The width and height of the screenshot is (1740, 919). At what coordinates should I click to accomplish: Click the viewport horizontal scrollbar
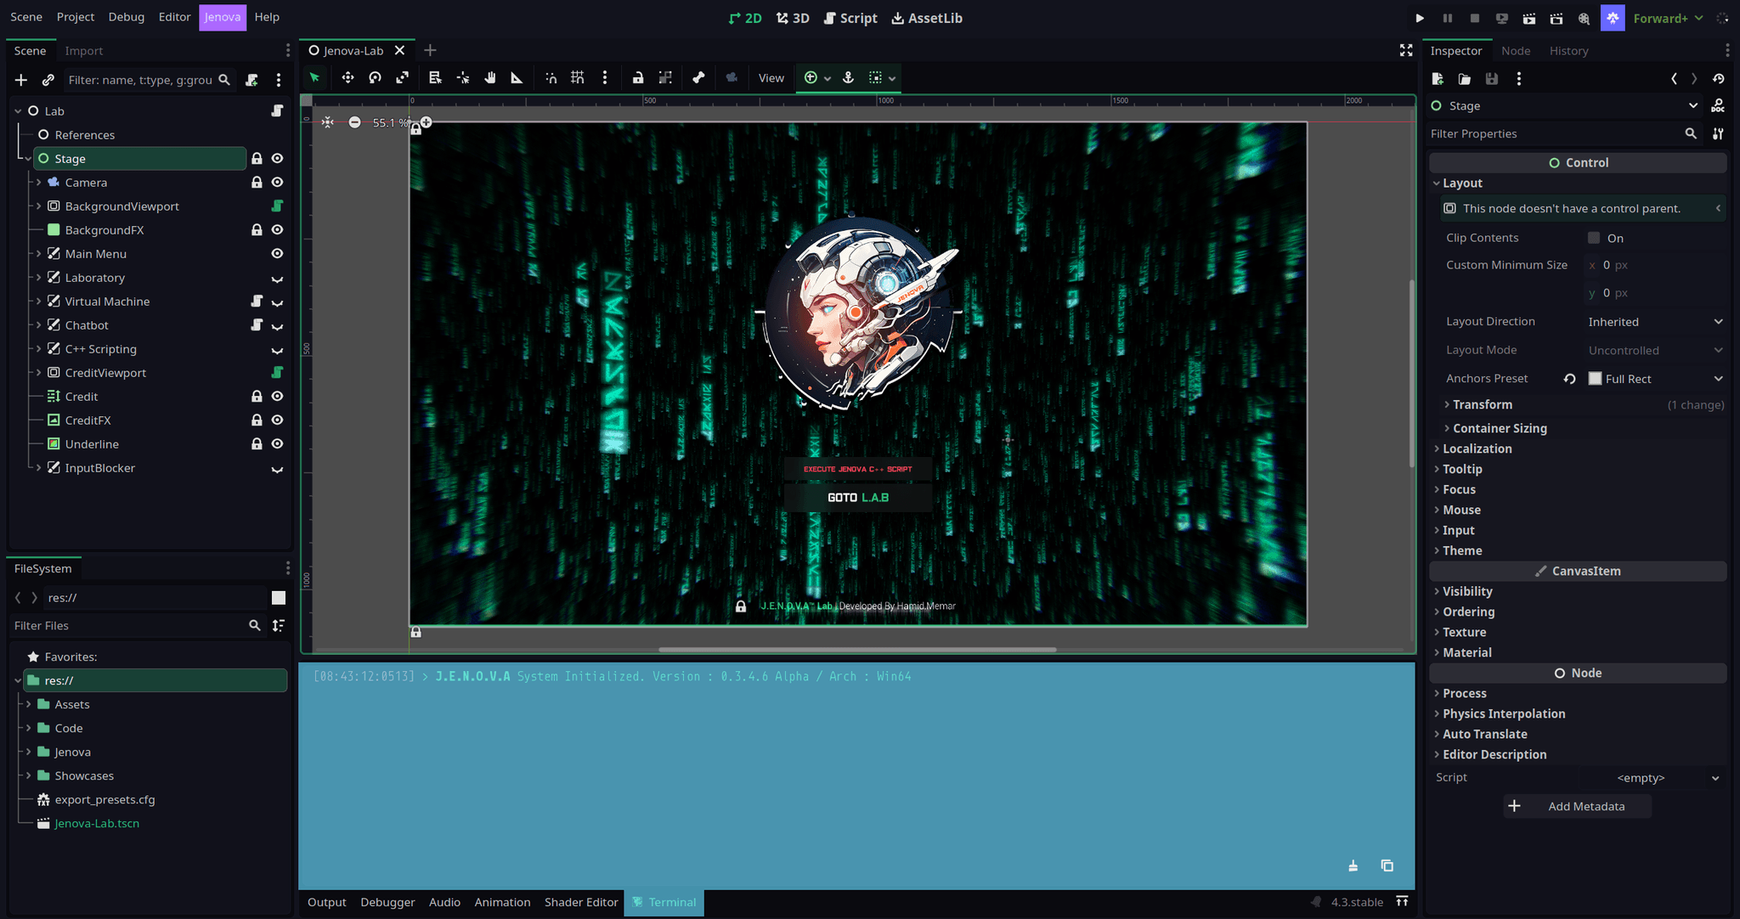[x=857, y=650]
